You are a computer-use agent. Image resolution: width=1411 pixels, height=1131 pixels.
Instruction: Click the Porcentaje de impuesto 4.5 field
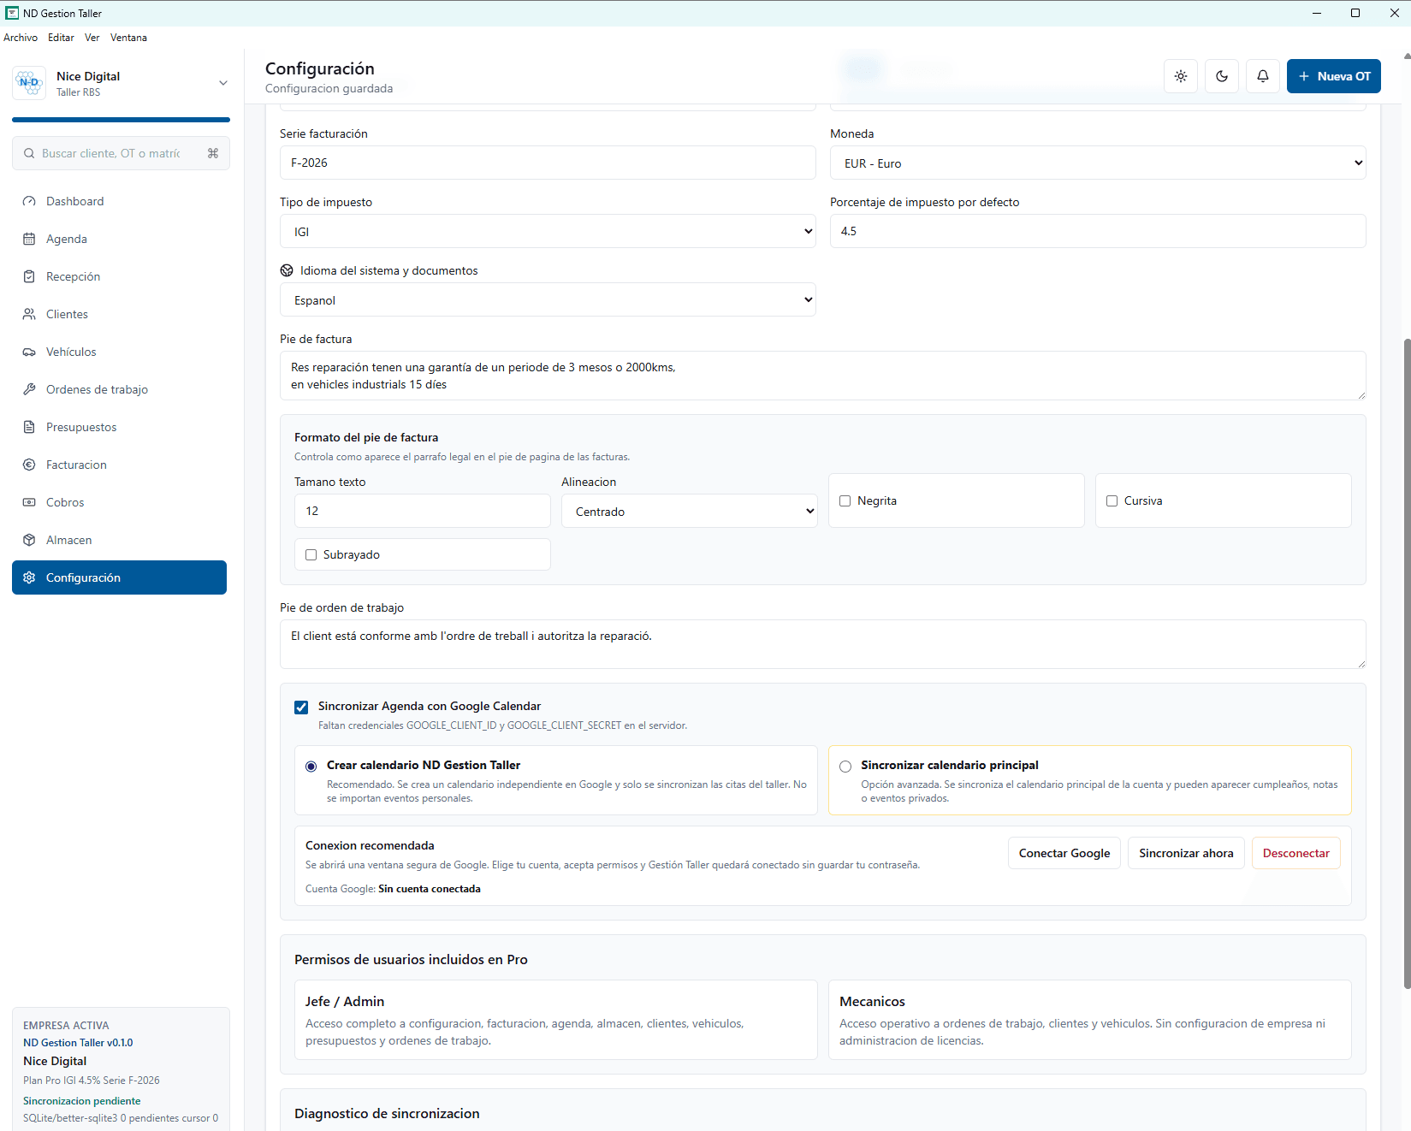pyautogui.click(x=1098, y=231)
